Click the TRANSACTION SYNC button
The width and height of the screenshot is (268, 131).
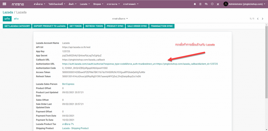pos(162,26)
